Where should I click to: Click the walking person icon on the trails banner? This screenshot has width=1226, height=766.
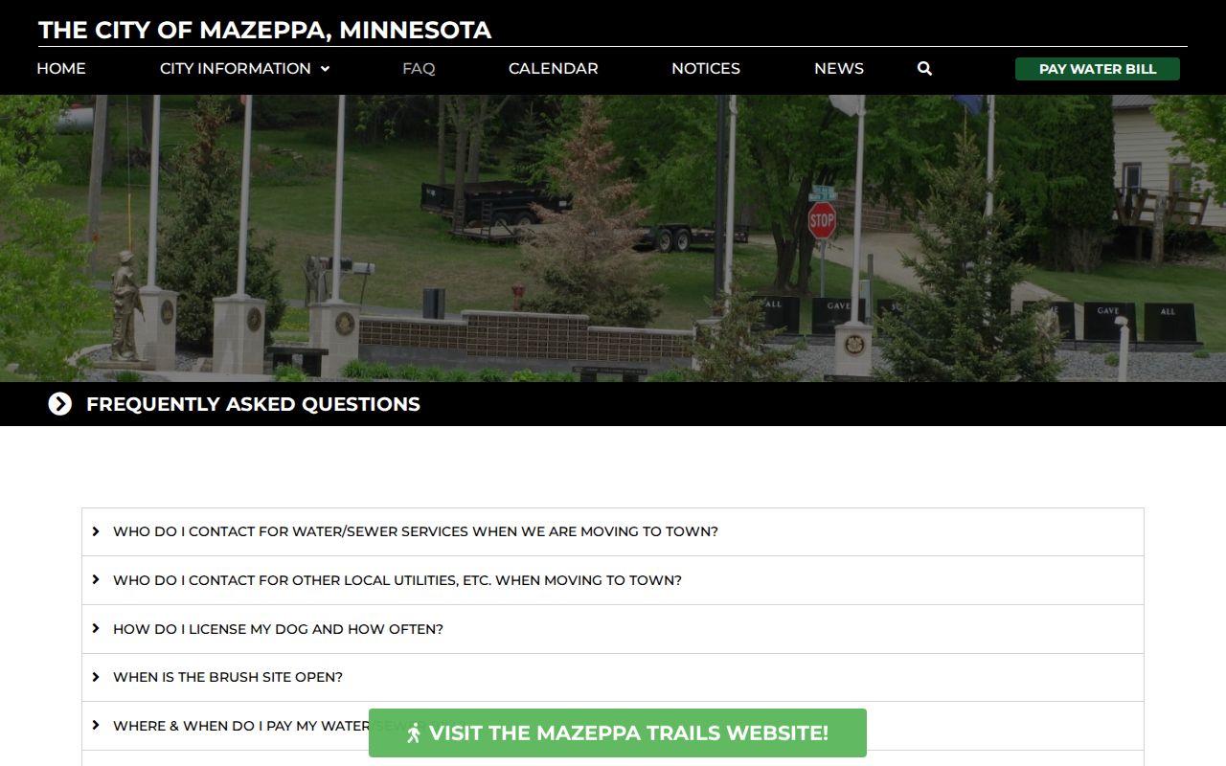(x=414, y=733)
